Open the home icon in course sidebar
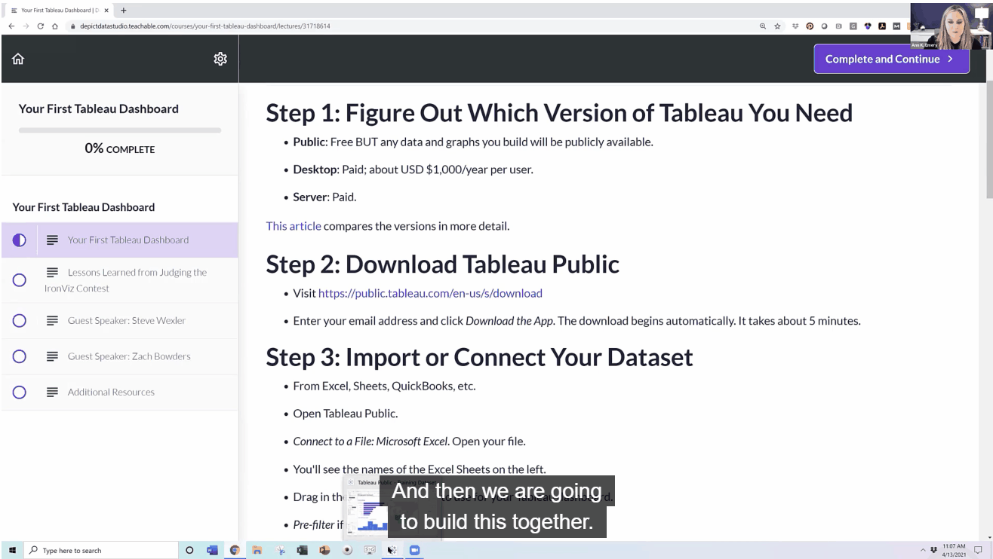Image resolution: width=993 pixels, height=559 pixels. pos(18,59)
